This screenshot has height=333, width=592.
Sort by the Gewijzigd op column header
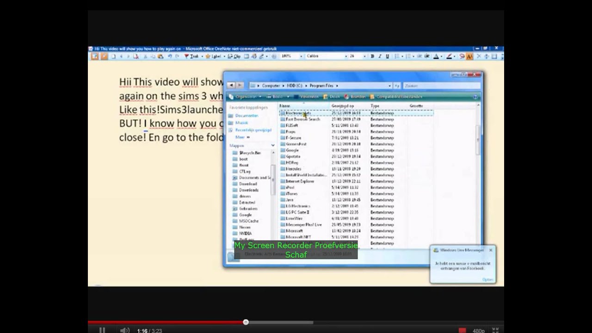pyautogui.click(x=350, y=106)
